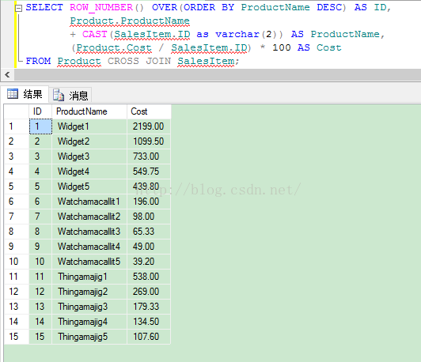Click the 107.60 cost cell

[x=149, y=337]
